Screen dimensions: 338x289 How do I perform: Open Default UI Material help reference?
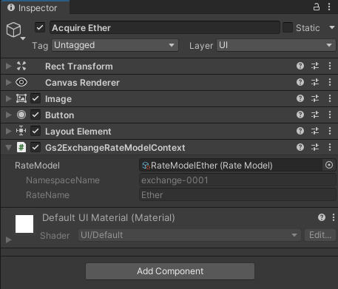coord(322,217)
